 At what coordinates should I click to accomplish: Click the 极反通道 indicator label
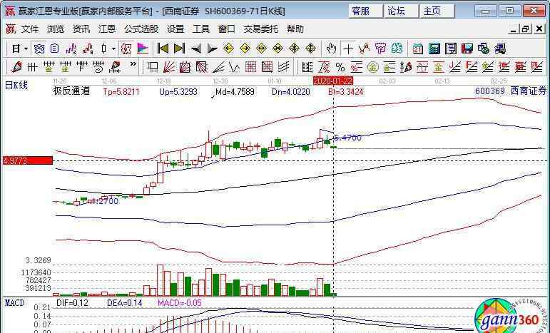click(71, 91)
